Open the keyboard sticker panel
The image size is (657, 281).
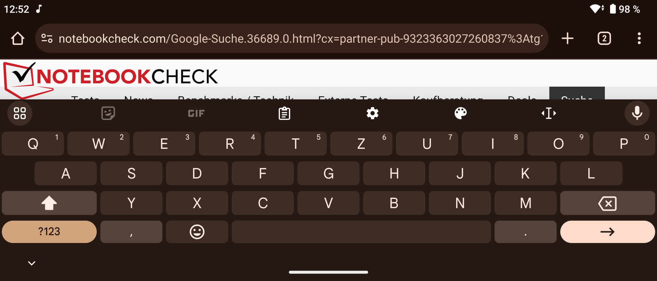(108, 113)
